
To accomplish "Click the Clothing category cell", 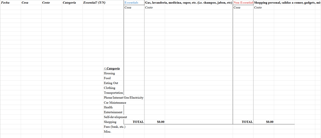I will [x=110, y=88].
